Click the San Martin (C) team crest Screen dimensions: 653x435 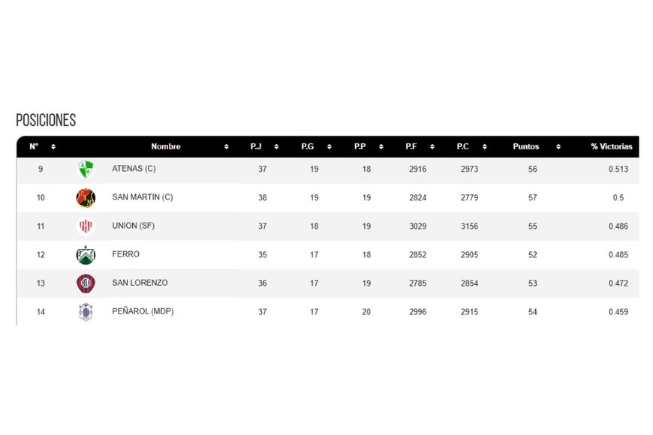click(x=86, y=198)
